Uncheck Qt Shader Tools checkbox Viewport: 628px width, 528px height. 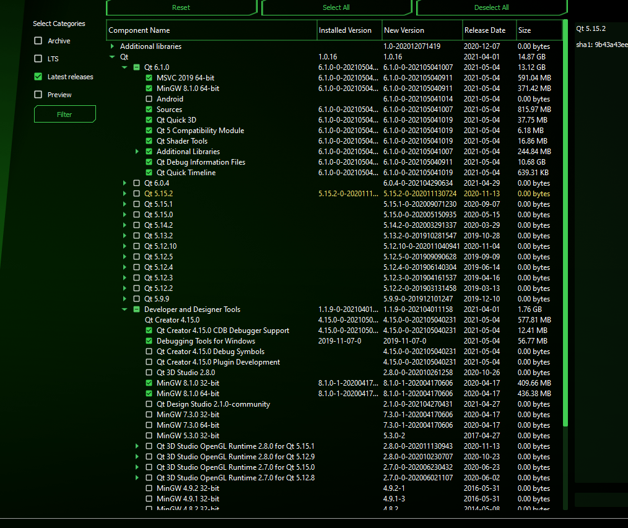point(149,141)
